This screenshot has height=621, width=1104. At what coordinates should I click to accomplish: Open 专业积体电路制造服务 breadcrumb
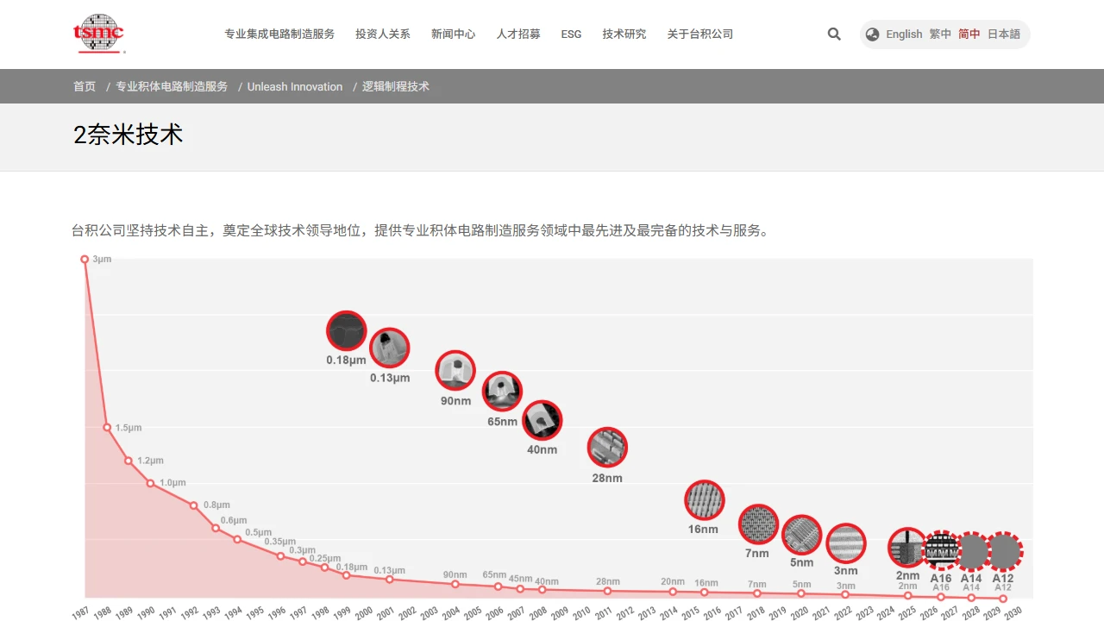[172, 86]
